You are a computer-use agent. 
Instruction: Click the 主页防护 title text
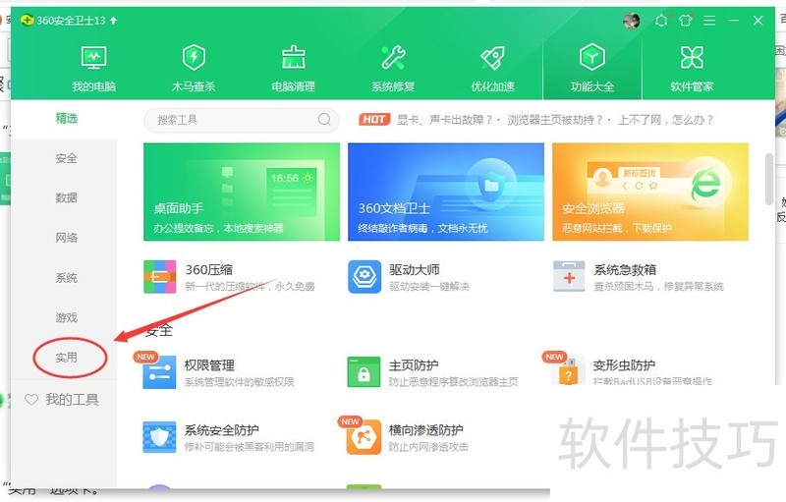tap(414, 365)
